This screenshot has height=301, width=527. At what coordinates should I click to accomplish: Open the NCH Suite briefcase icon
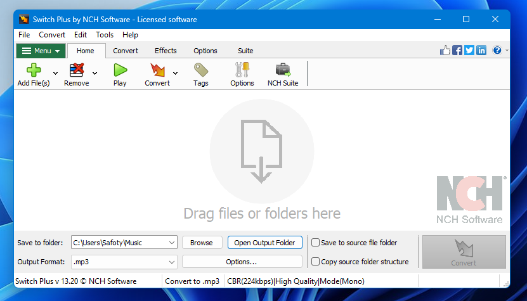pyautogui.click(x=283, y=70)
